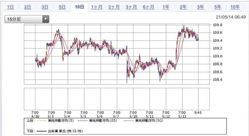Click the purple line swatch for 単純移動平均(25)

pyautogui.click(x=83, y=121)
